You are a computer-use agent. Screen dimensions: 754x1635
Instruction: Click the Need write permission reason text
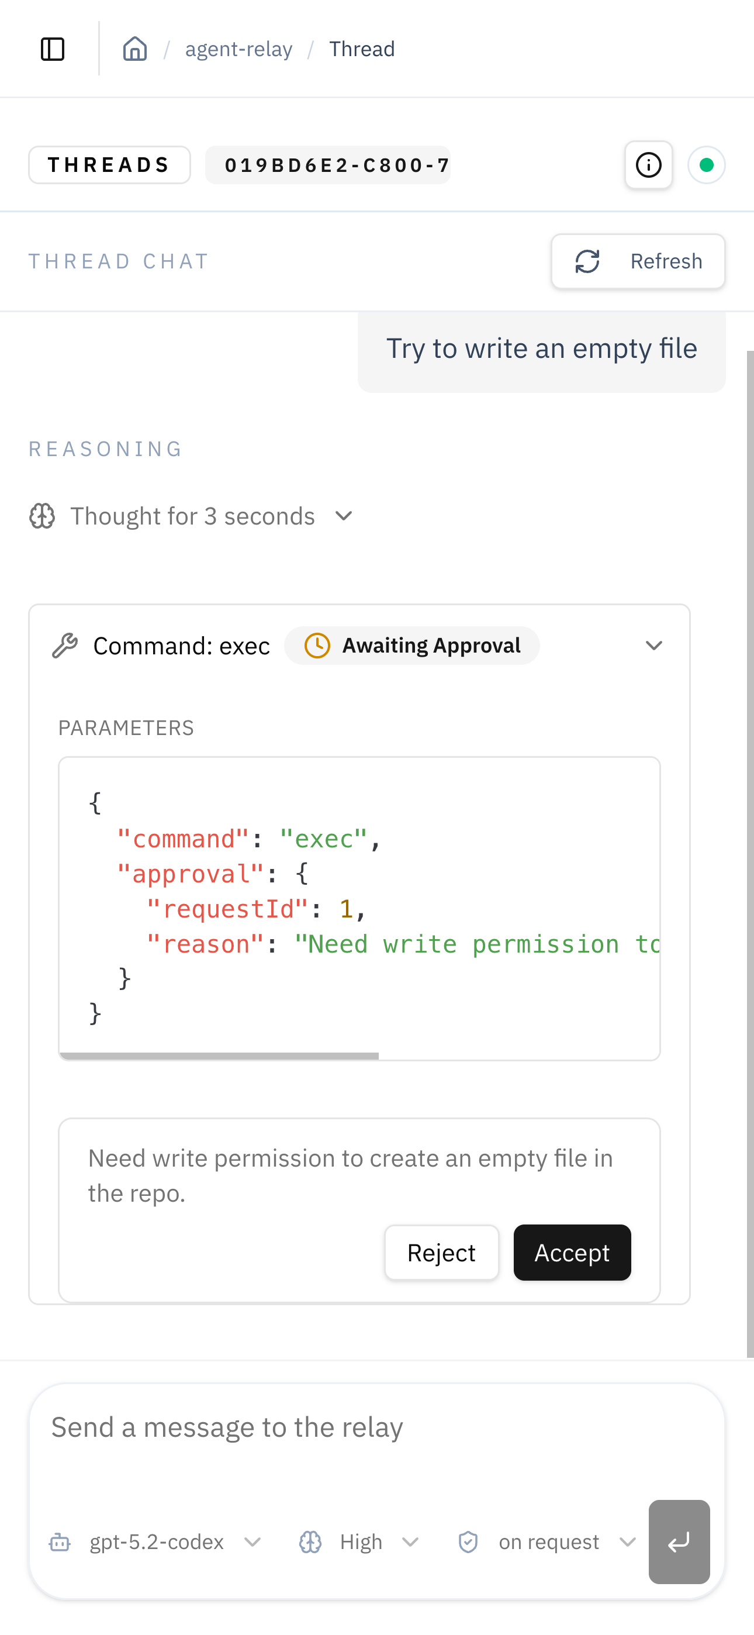(x=350, y=1176)
